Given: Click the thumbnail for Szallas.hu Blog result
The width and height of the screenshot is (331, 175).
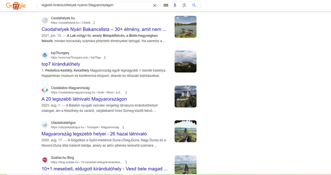Looking at the screenshot, I should pyautogui.click(x=186, y=165).
